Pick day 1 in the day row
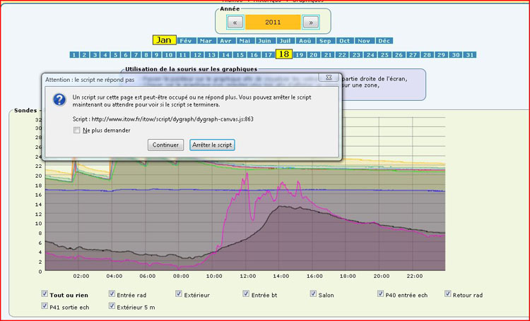 point(74,54)
